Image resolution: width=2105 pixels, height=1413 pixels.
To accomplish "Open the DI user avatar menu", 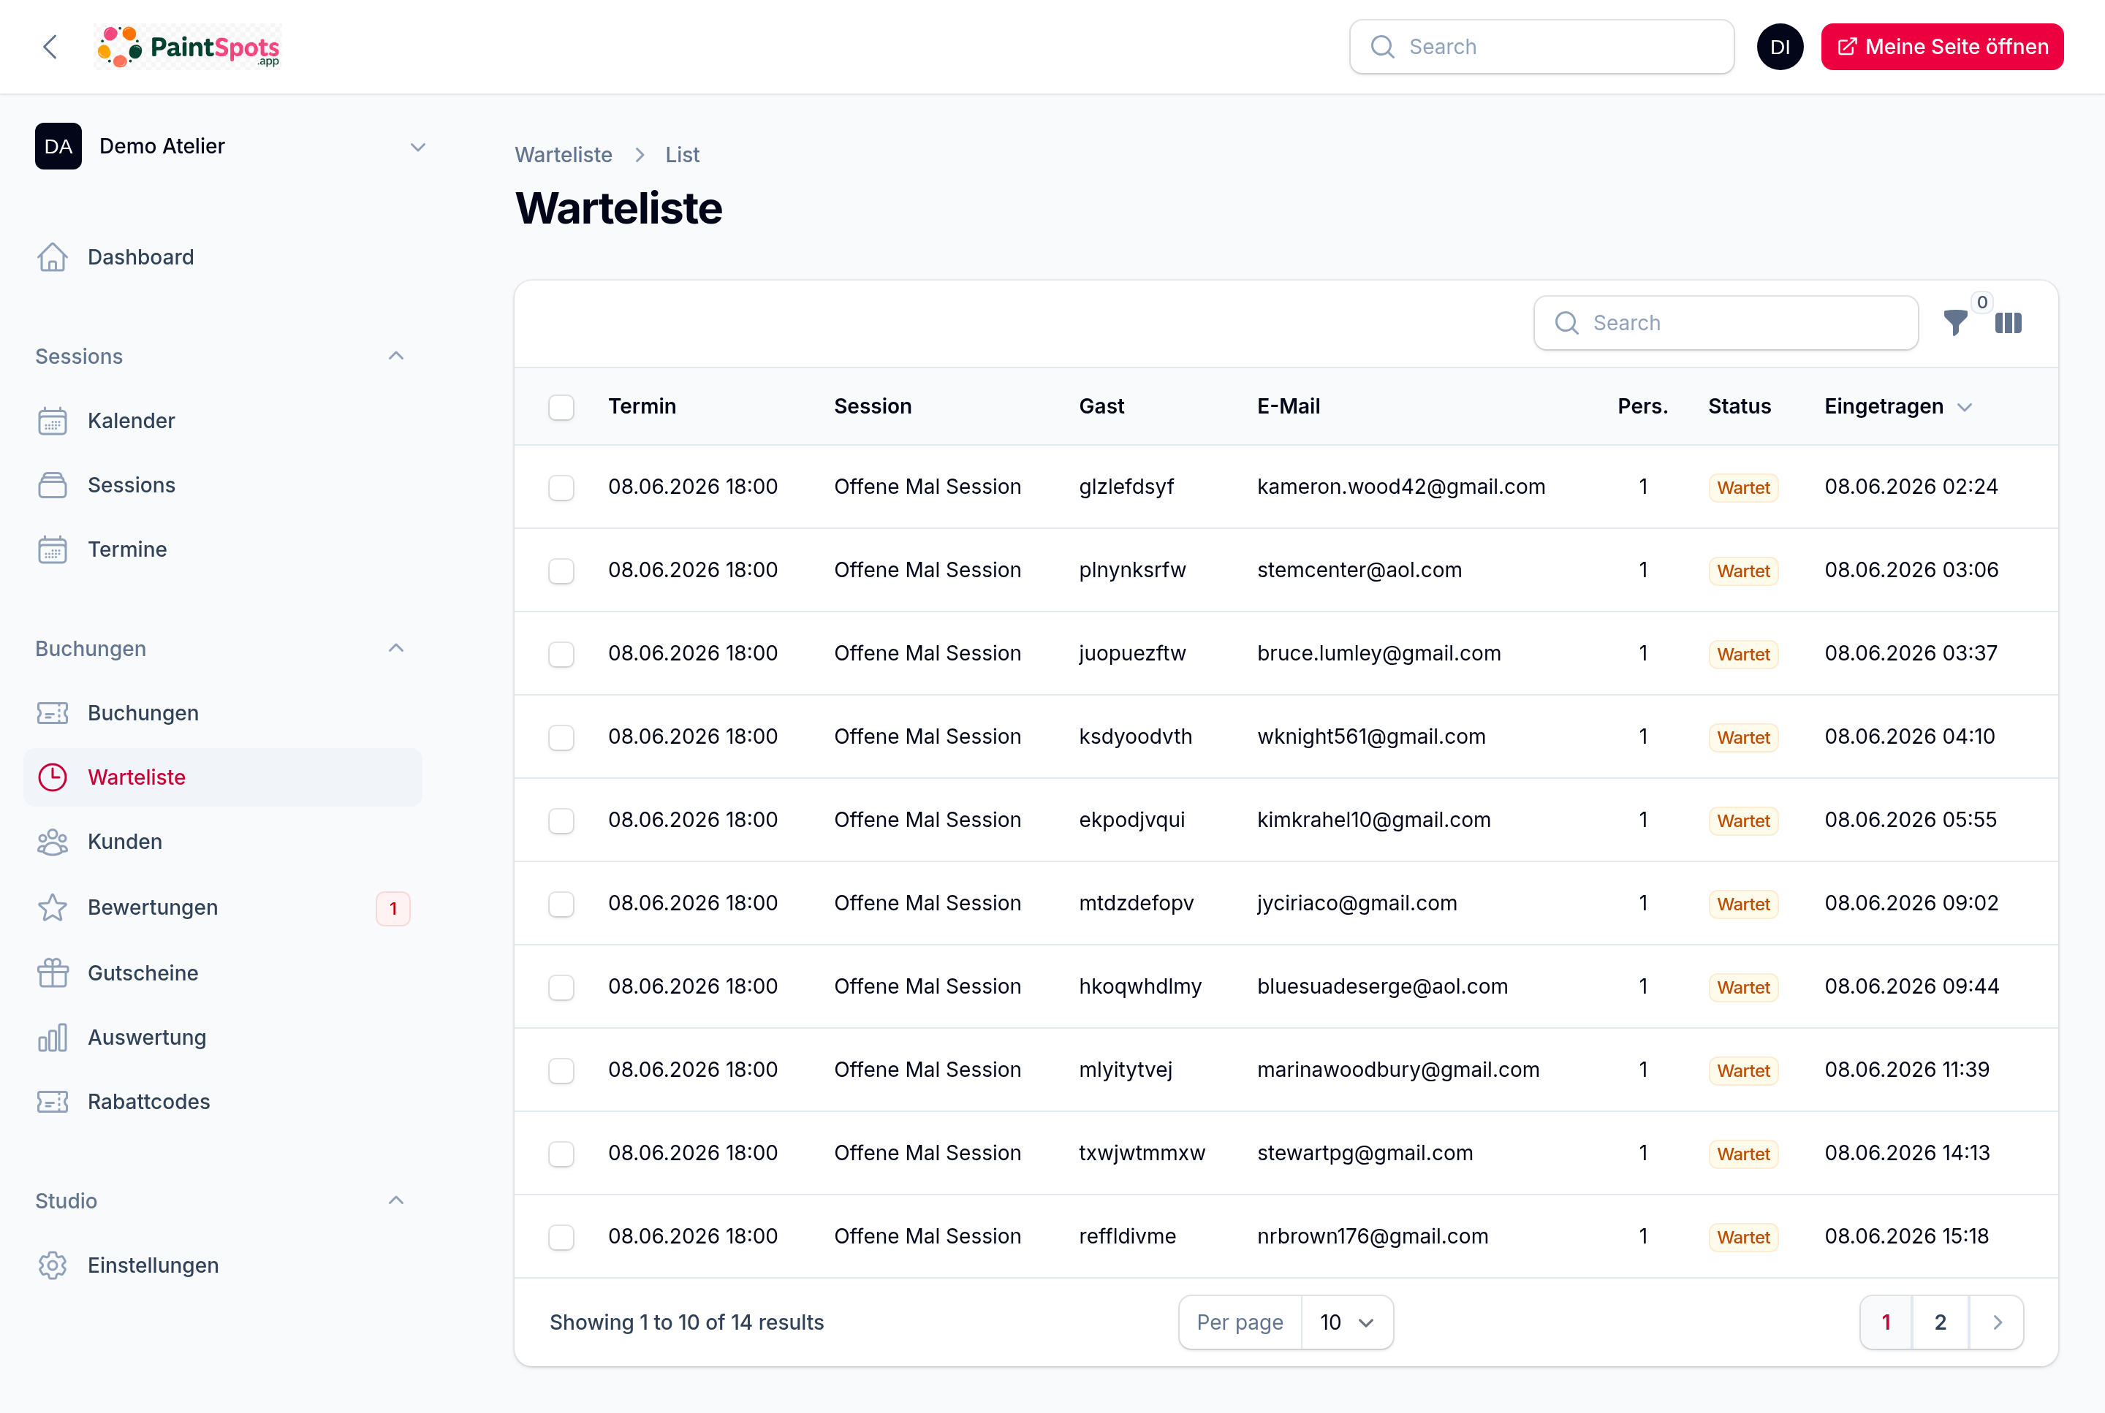I will click(x=1780, y=47).
